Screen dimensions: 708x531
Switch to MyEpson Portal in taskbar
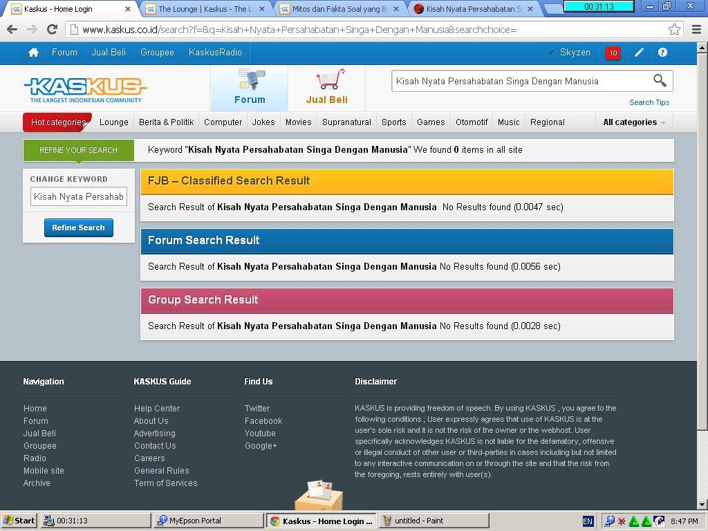click(x=208, y=521)
